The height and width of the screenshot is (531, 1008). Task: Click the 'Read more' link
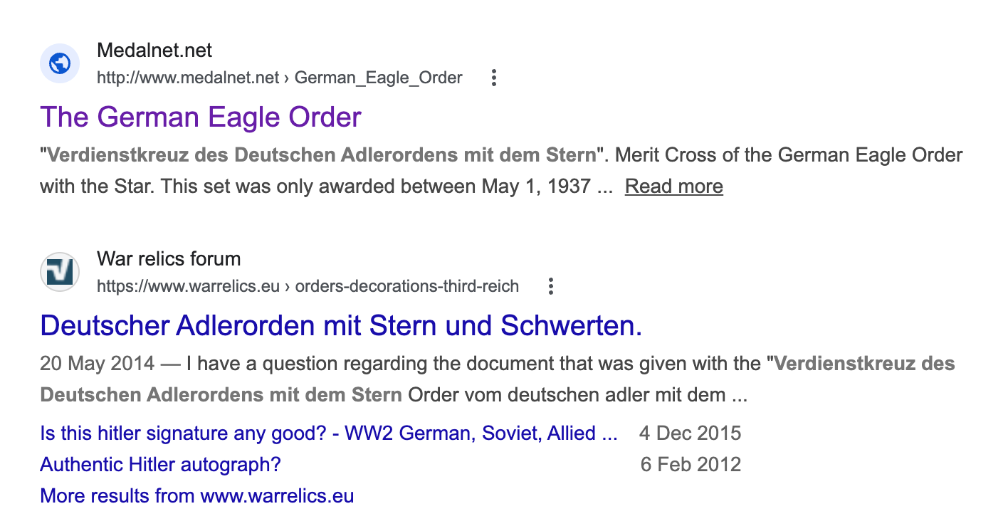click(673, 186)
